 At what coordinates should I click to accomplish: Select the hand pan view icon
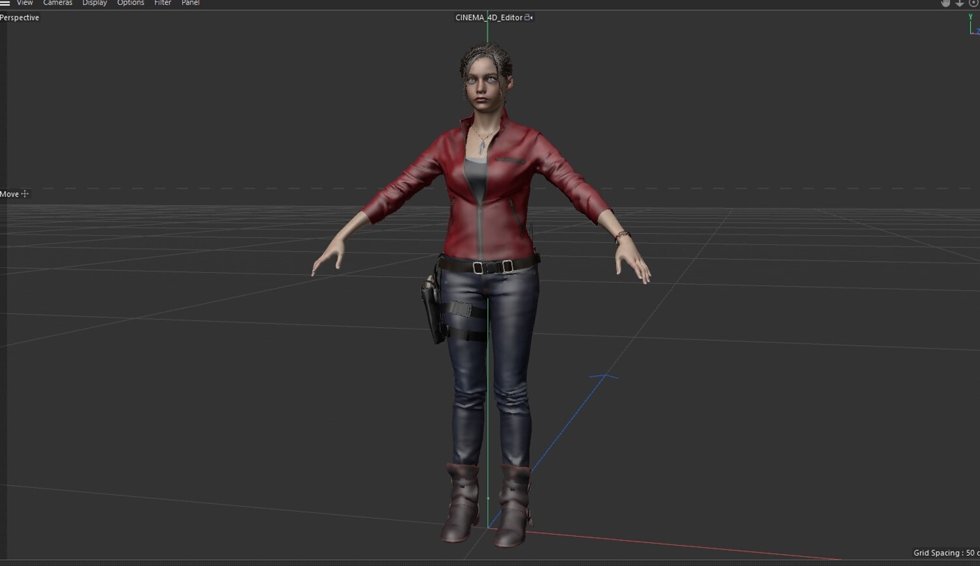945,3
